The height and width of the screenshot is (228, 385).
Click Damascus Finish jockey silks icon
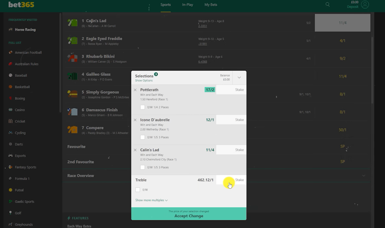tap(73, 112)
